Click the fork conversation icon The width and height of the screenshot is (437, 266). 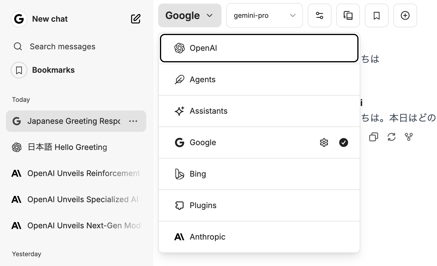409,137
